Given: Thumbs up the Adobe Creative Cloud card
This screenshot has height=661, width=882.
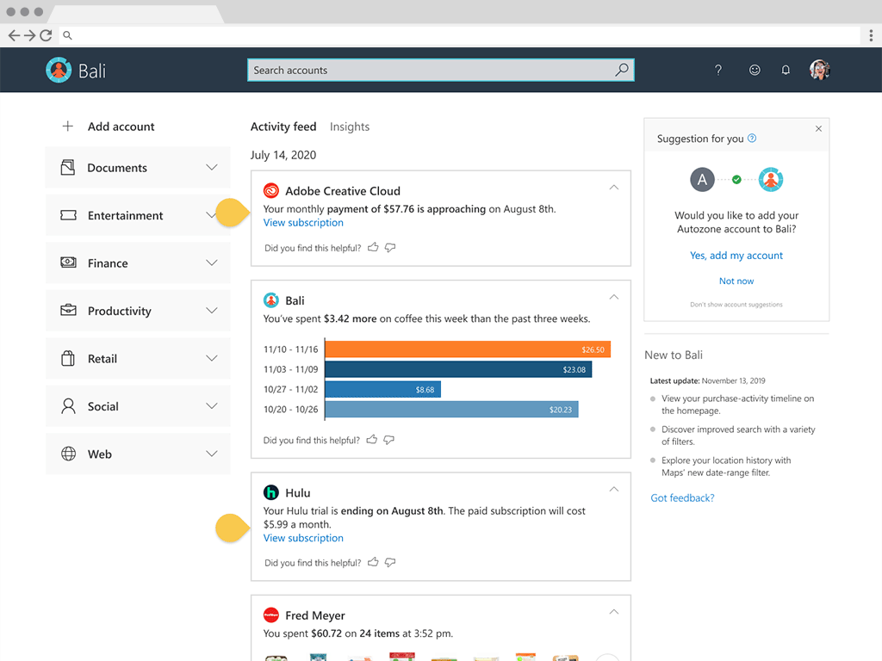Looking at the screenshot, I should point(373,247).
